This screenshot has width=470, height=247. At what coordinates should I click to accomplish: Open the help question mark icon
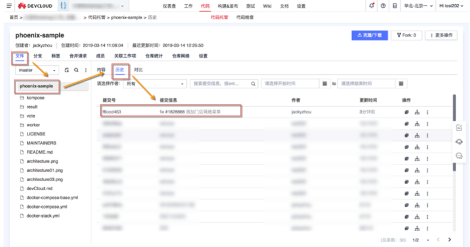click(383, 6)
